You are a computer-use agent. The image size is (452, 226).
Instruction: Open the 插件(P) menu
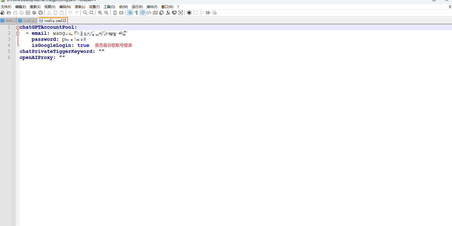pyautogui.click(x=152, y=7)
